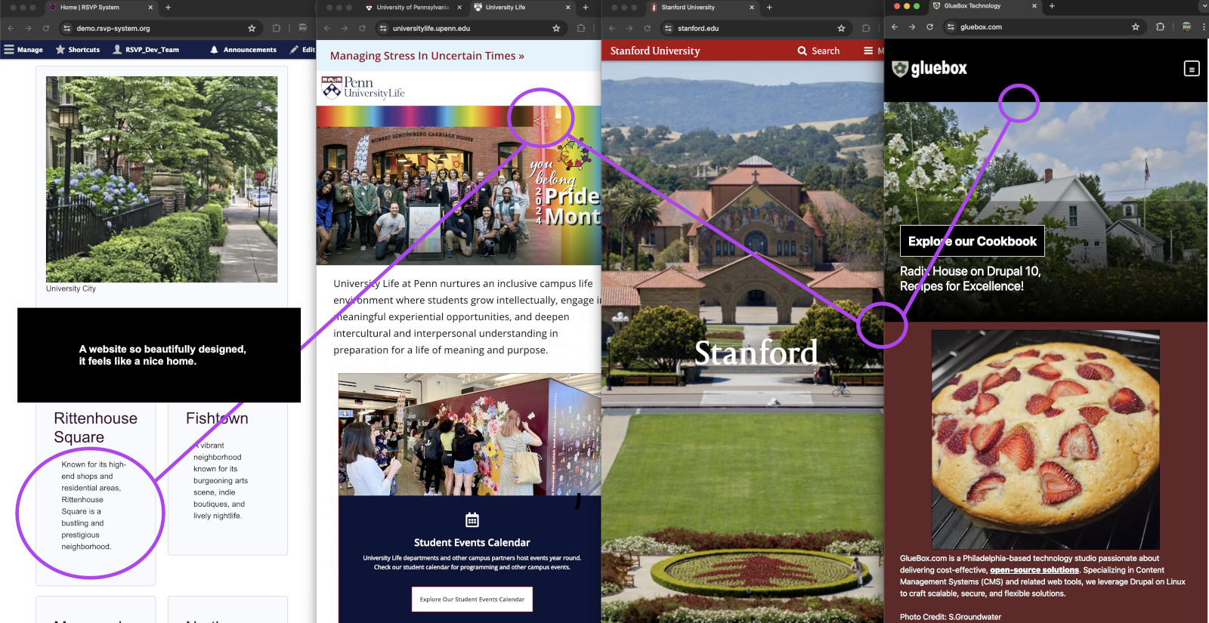
Task: Expand the RSVP_Dev_Team user menu
Action: [x=146, y=50]
